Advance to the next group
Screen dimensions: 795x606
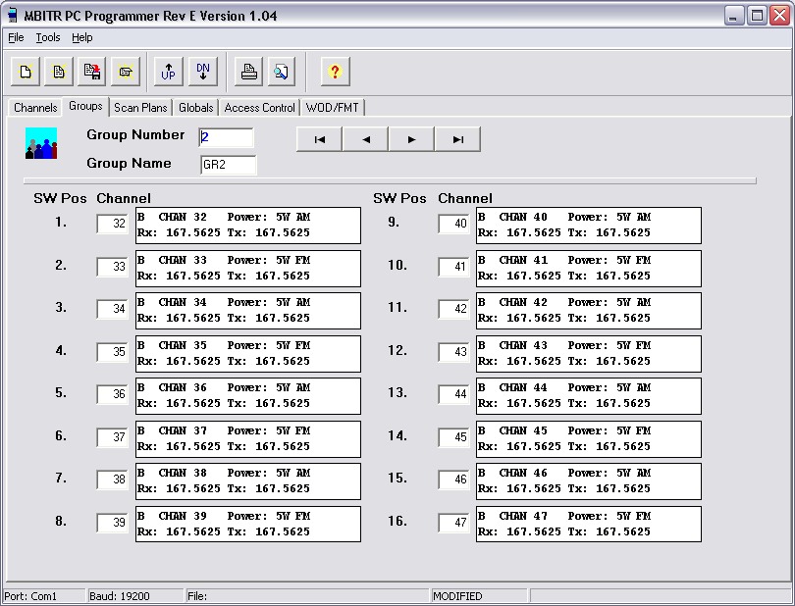click(412, 139)
